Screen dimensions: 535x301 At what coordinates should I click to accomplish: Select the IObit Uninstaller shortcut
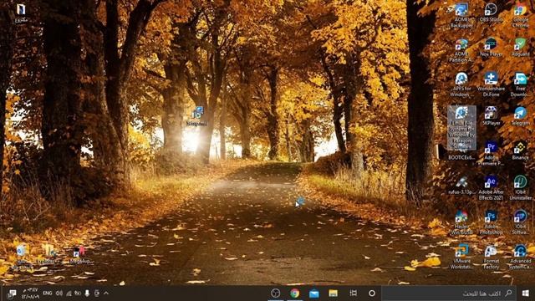520,187
